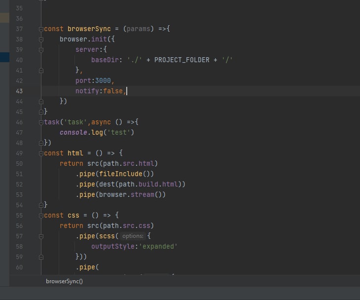Click the 'server' property on line 39
Screen dimensions: 360x300
tap(87, 50)
